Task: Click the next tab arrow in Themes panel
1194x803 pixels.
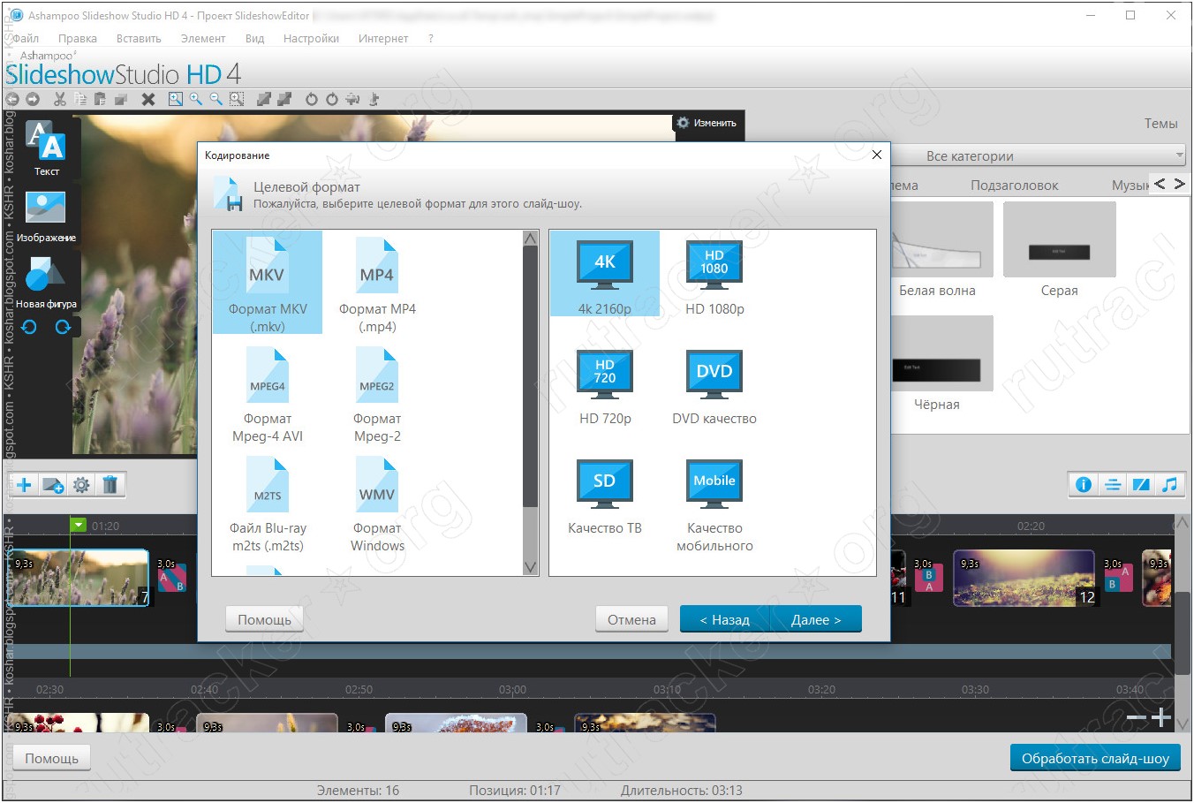Action: [x=1179, y=184]
